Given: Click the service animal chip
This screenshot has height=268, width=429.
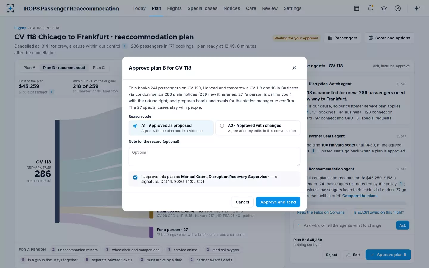Looking at the screenshot, I should pos(183,250).
